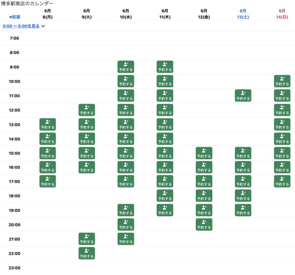Reserve June 11 (木) at 14:00
The height and width of the screenshot is (275, 295).
click(165, 139)
